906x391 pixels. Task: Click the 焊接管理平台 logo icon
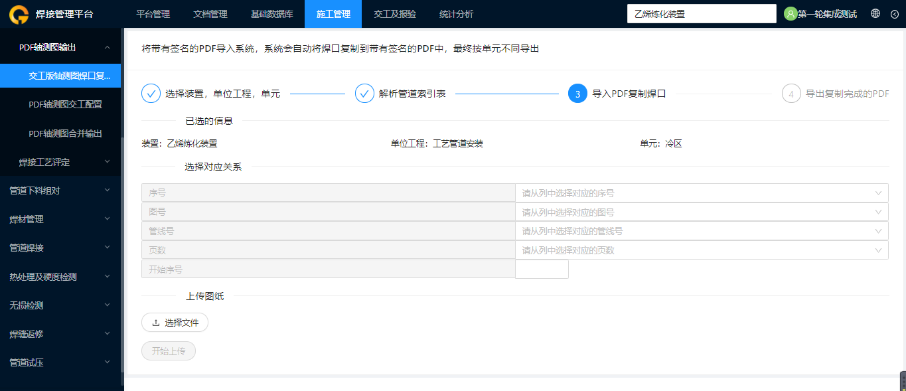coord(19,14)
